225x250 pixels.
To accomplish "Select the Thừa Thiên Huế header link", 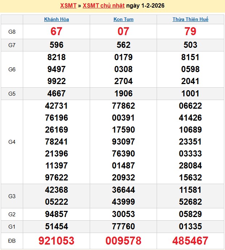I will point(190,19).
